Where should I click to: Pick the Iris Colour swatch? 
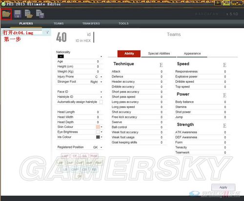pyautogui.click(x=98, y=137)
